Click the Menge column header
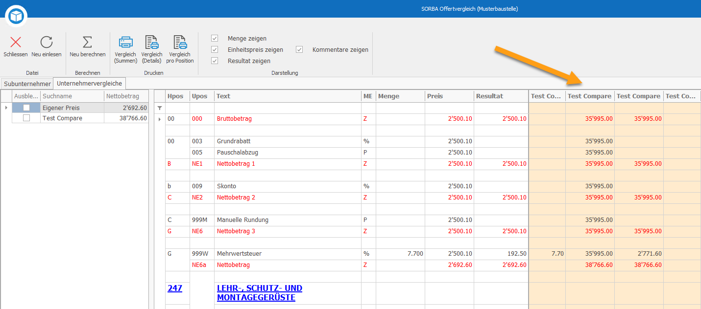The image size is (701, 309). pyautogui.click(x=400, y=96)
